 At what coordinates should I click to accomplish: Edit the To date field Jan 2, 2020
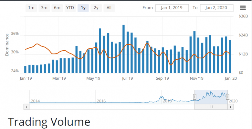click(216, 8)
